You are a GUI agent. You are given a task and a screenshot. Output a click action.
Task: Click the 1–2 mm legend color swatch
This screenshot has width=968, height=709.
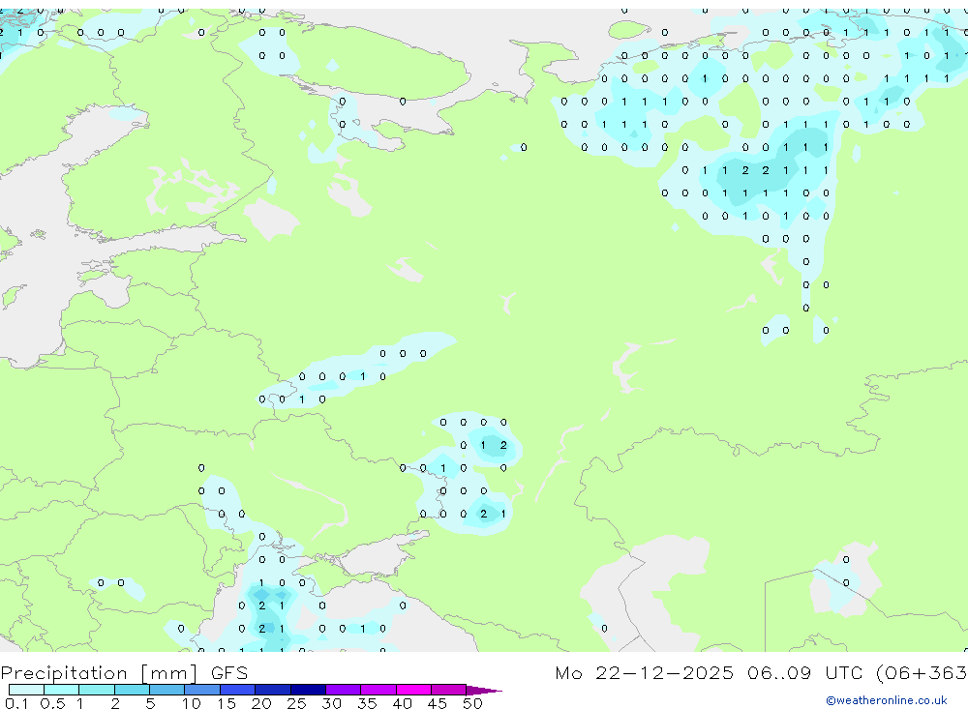[x=97, y=690]
